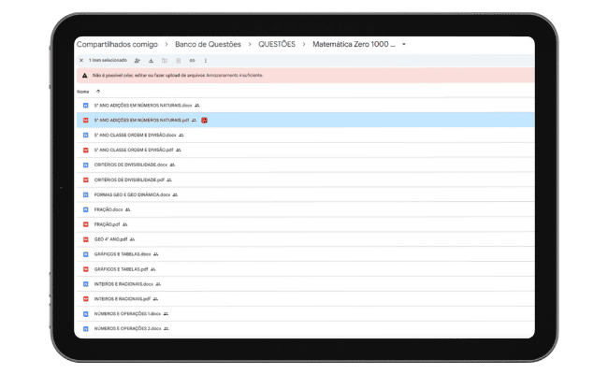608x374 pixels.
Task: Click the trash icon in toolbar
Action: (178, 60)
